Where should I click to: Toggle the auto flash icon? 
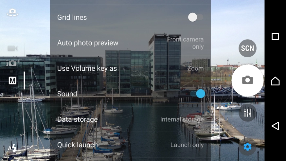point(12,149)
